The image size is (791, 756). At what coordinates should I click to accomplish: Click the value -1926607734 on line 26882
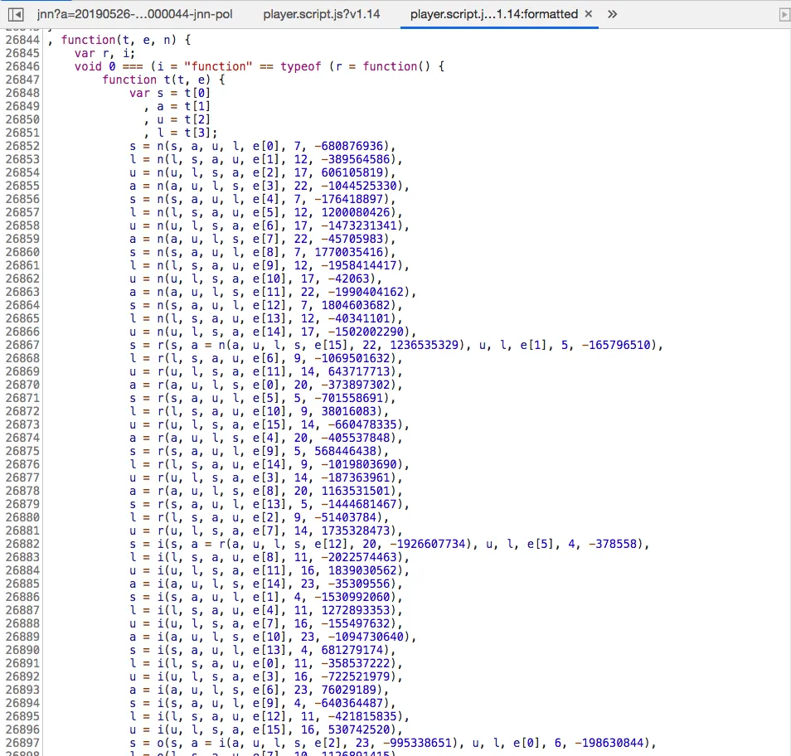[428, 544]
